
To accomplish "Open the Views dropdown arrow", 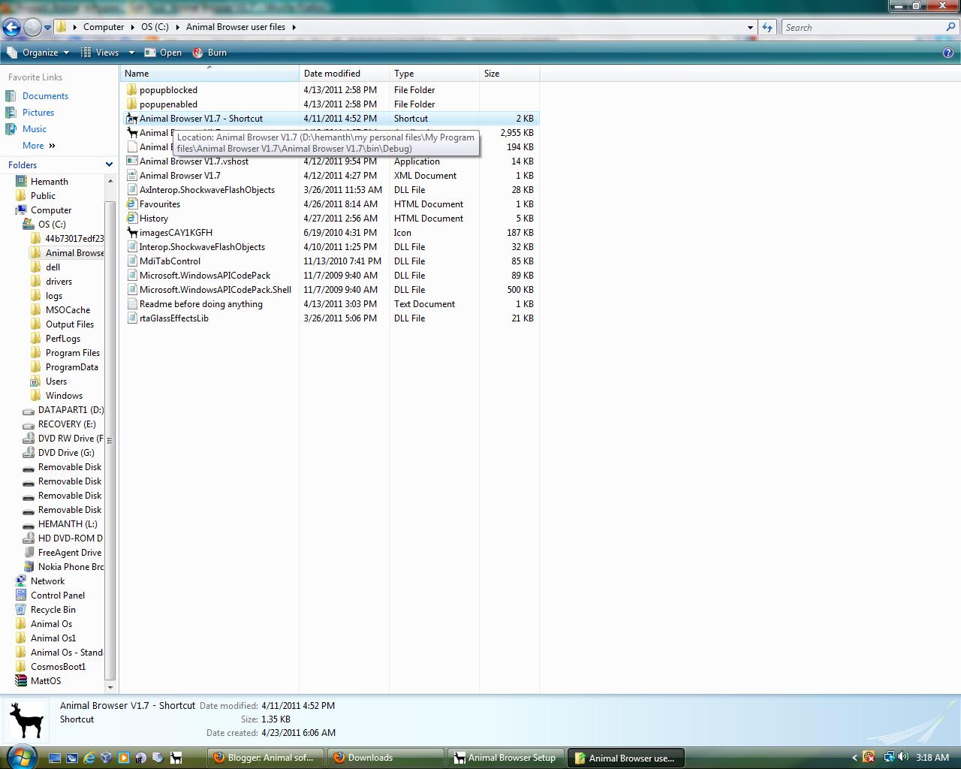I will (131, 53).
